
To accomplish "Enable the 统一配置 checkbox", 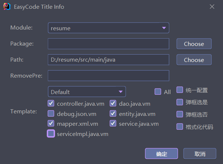I will tap(180, 90).
